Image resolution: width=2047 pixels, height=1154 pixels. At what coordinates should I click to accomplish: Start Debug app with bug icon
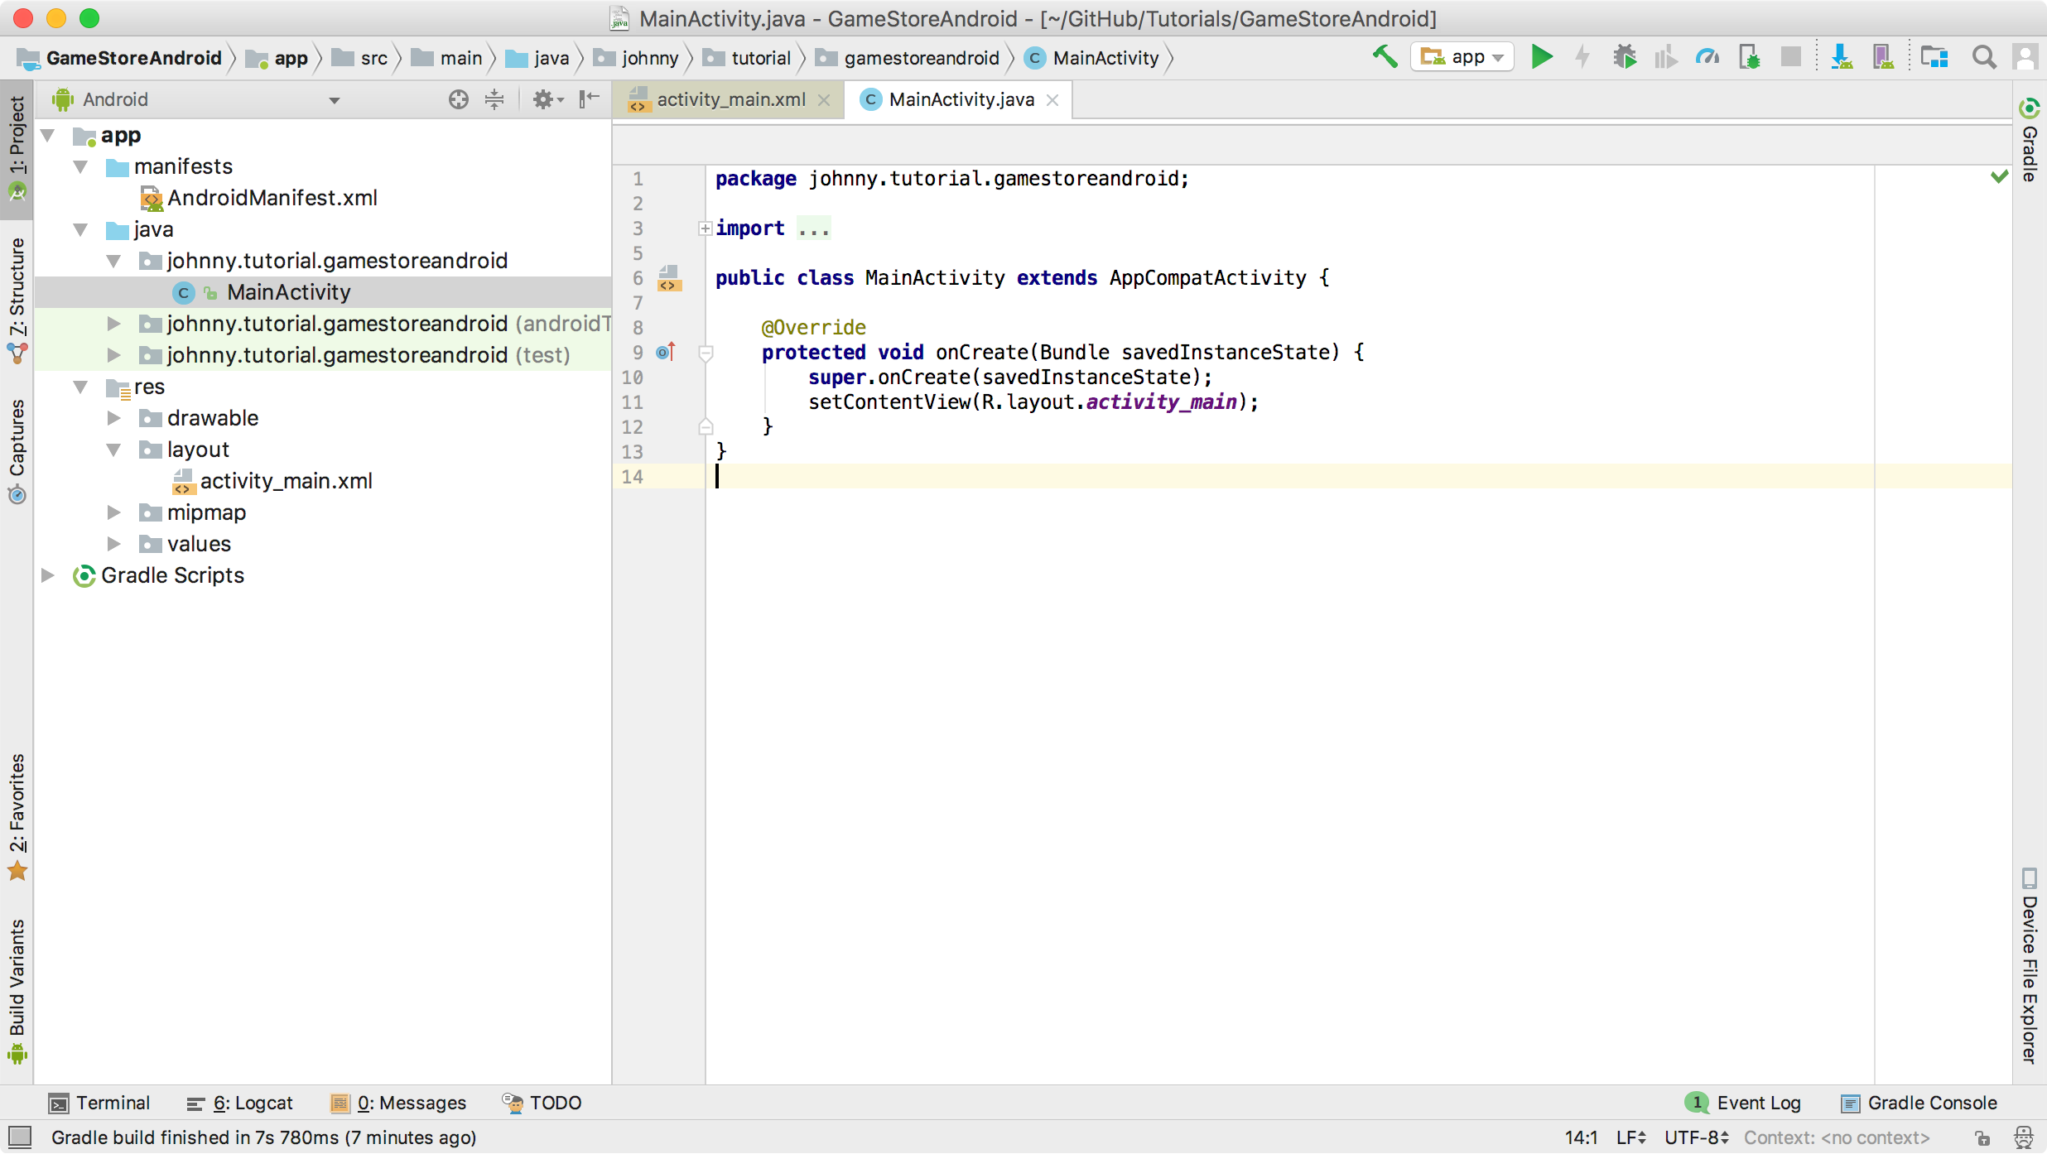[x=1625, y=57]
